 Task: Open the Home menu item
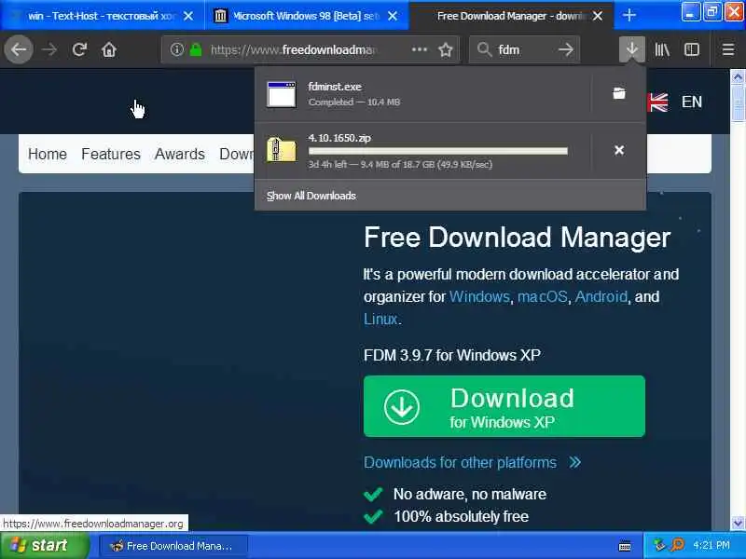coord(48,154)
